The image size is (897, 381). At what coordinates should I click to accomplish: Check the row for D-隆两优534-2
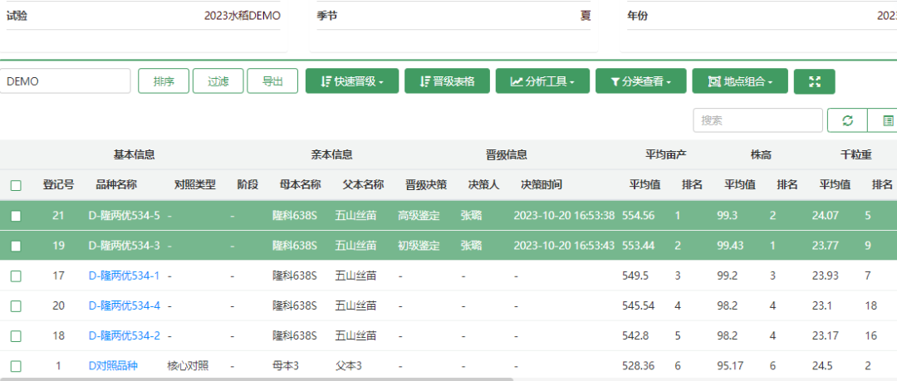16,336
